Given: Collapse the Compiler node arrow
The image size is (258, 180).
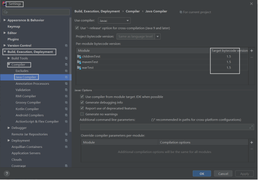Looking at the screenshot, I should [x=9, y=65].
